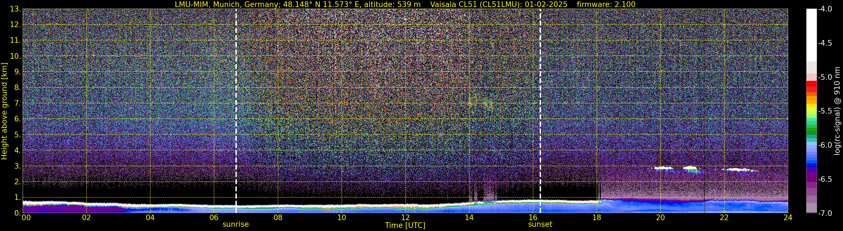Viewport: 843px width, 231px height.
Task: Click the 'sunset' label below the axis
Action: pos(540,225)
